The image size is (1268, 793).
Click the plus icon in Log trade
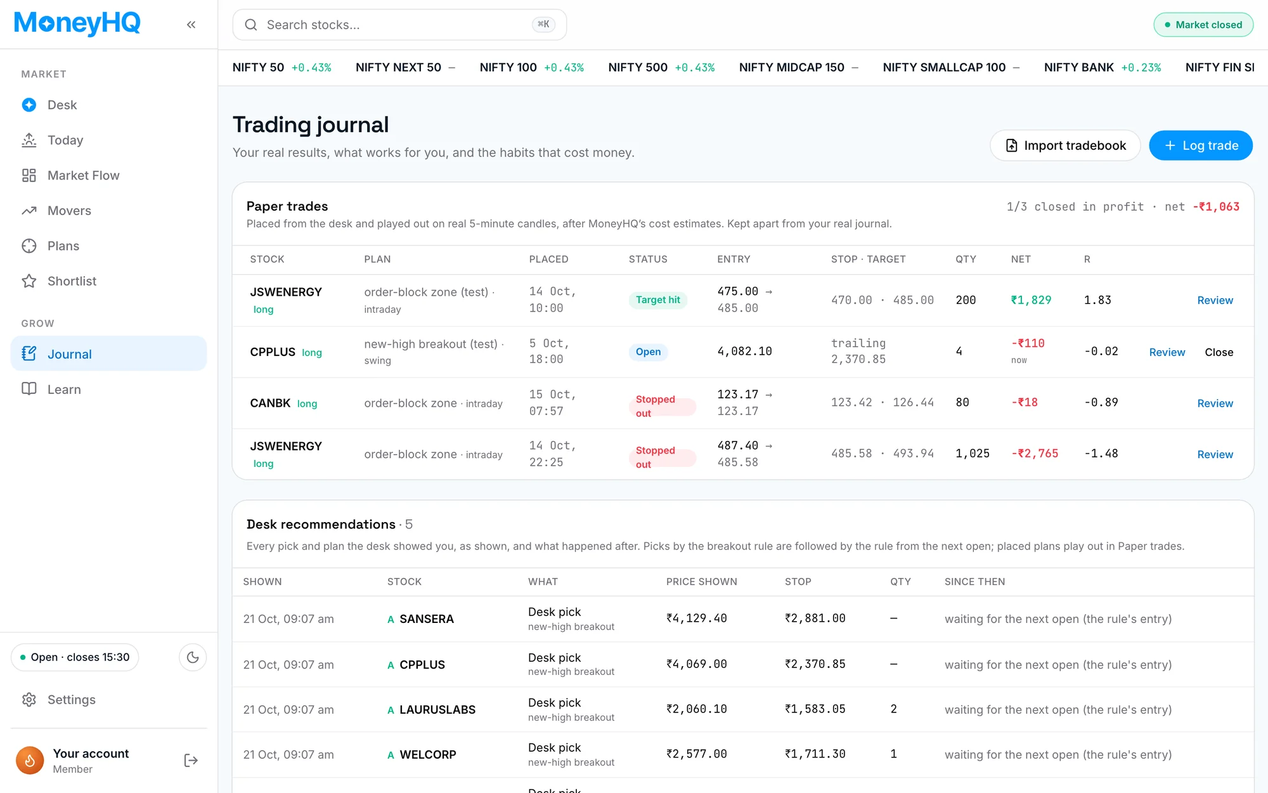tap(1170, 145)
